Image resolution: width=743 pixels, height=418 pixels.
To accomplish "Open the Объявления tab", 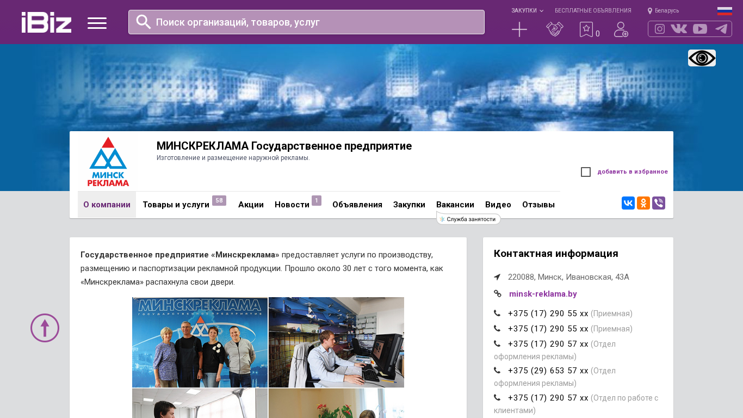I will point(357,205).
